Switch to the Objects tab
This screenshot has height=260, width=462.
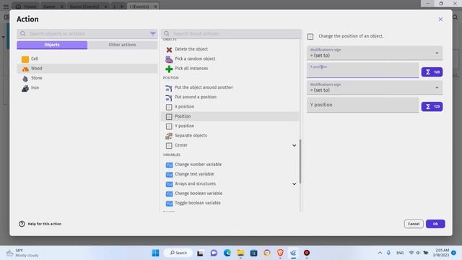[x=52, y=45]
